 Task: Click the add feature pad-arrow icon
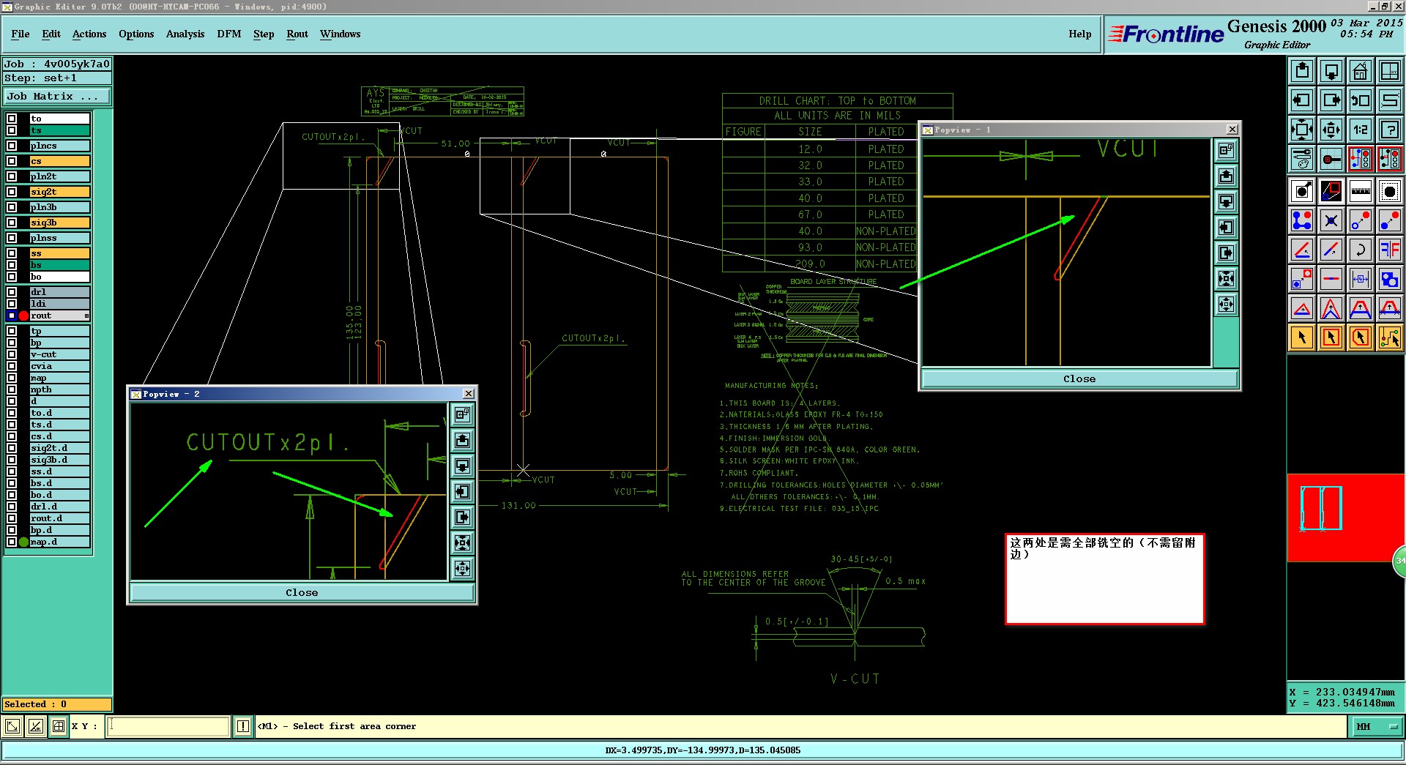(x=1302, y=191)
